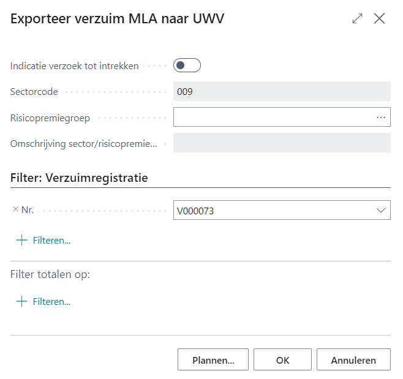This screenshot has height=379, width=403.
Task: Click the Sectorcode field showing 009
Action: pos(282,92)
